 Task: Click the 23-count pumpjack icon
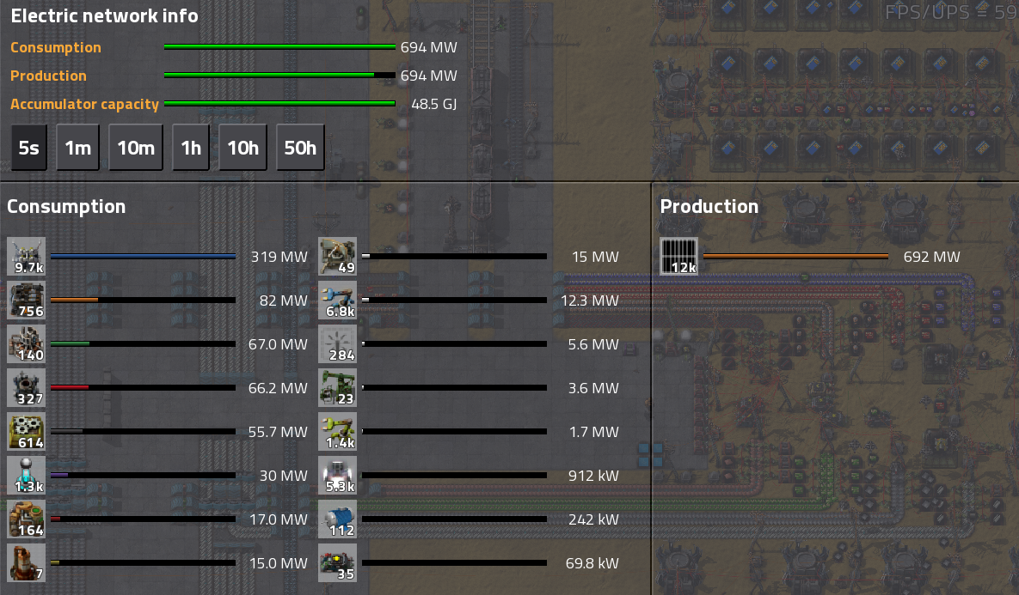337,387
